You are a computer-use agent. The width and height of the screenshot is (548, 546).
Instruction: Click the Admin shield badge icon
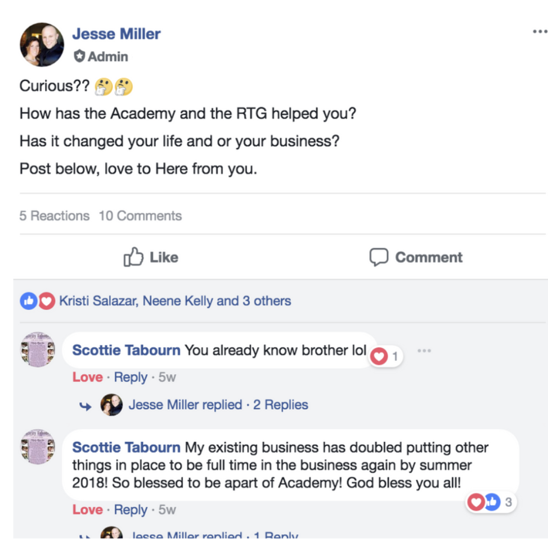click(x=79, y=56)
